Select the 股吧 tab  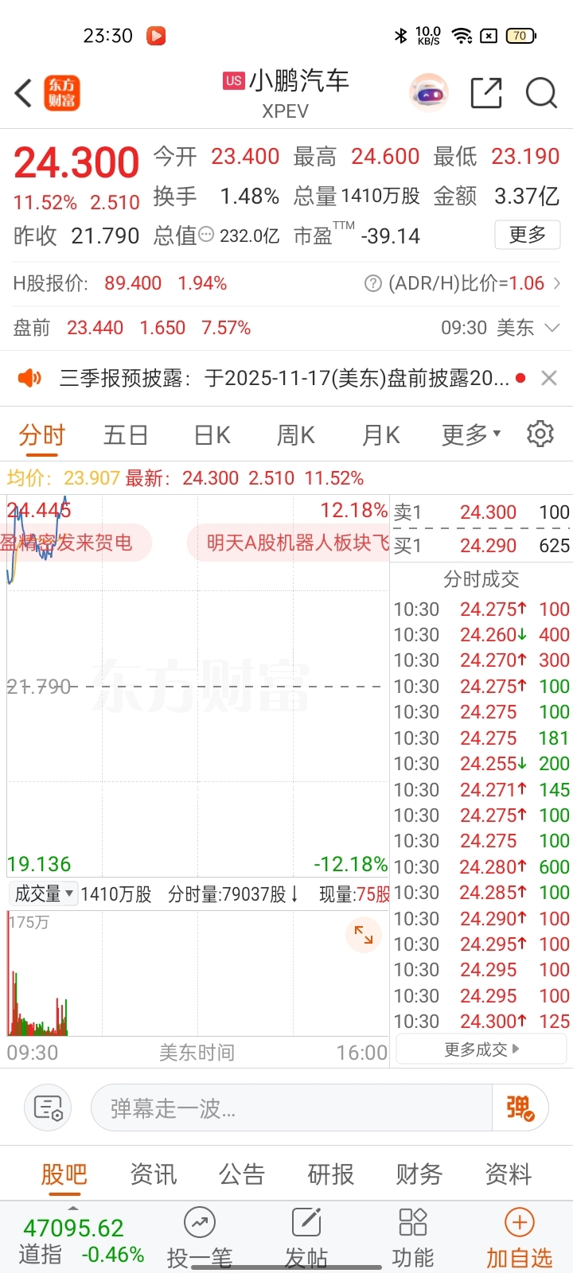64,1174
